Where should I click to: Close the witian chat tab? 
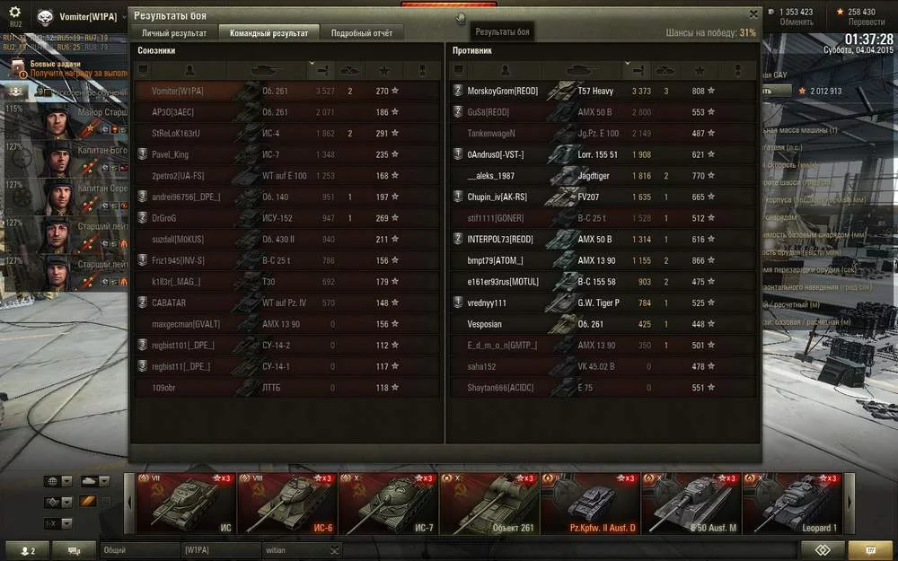pos(335,550)
